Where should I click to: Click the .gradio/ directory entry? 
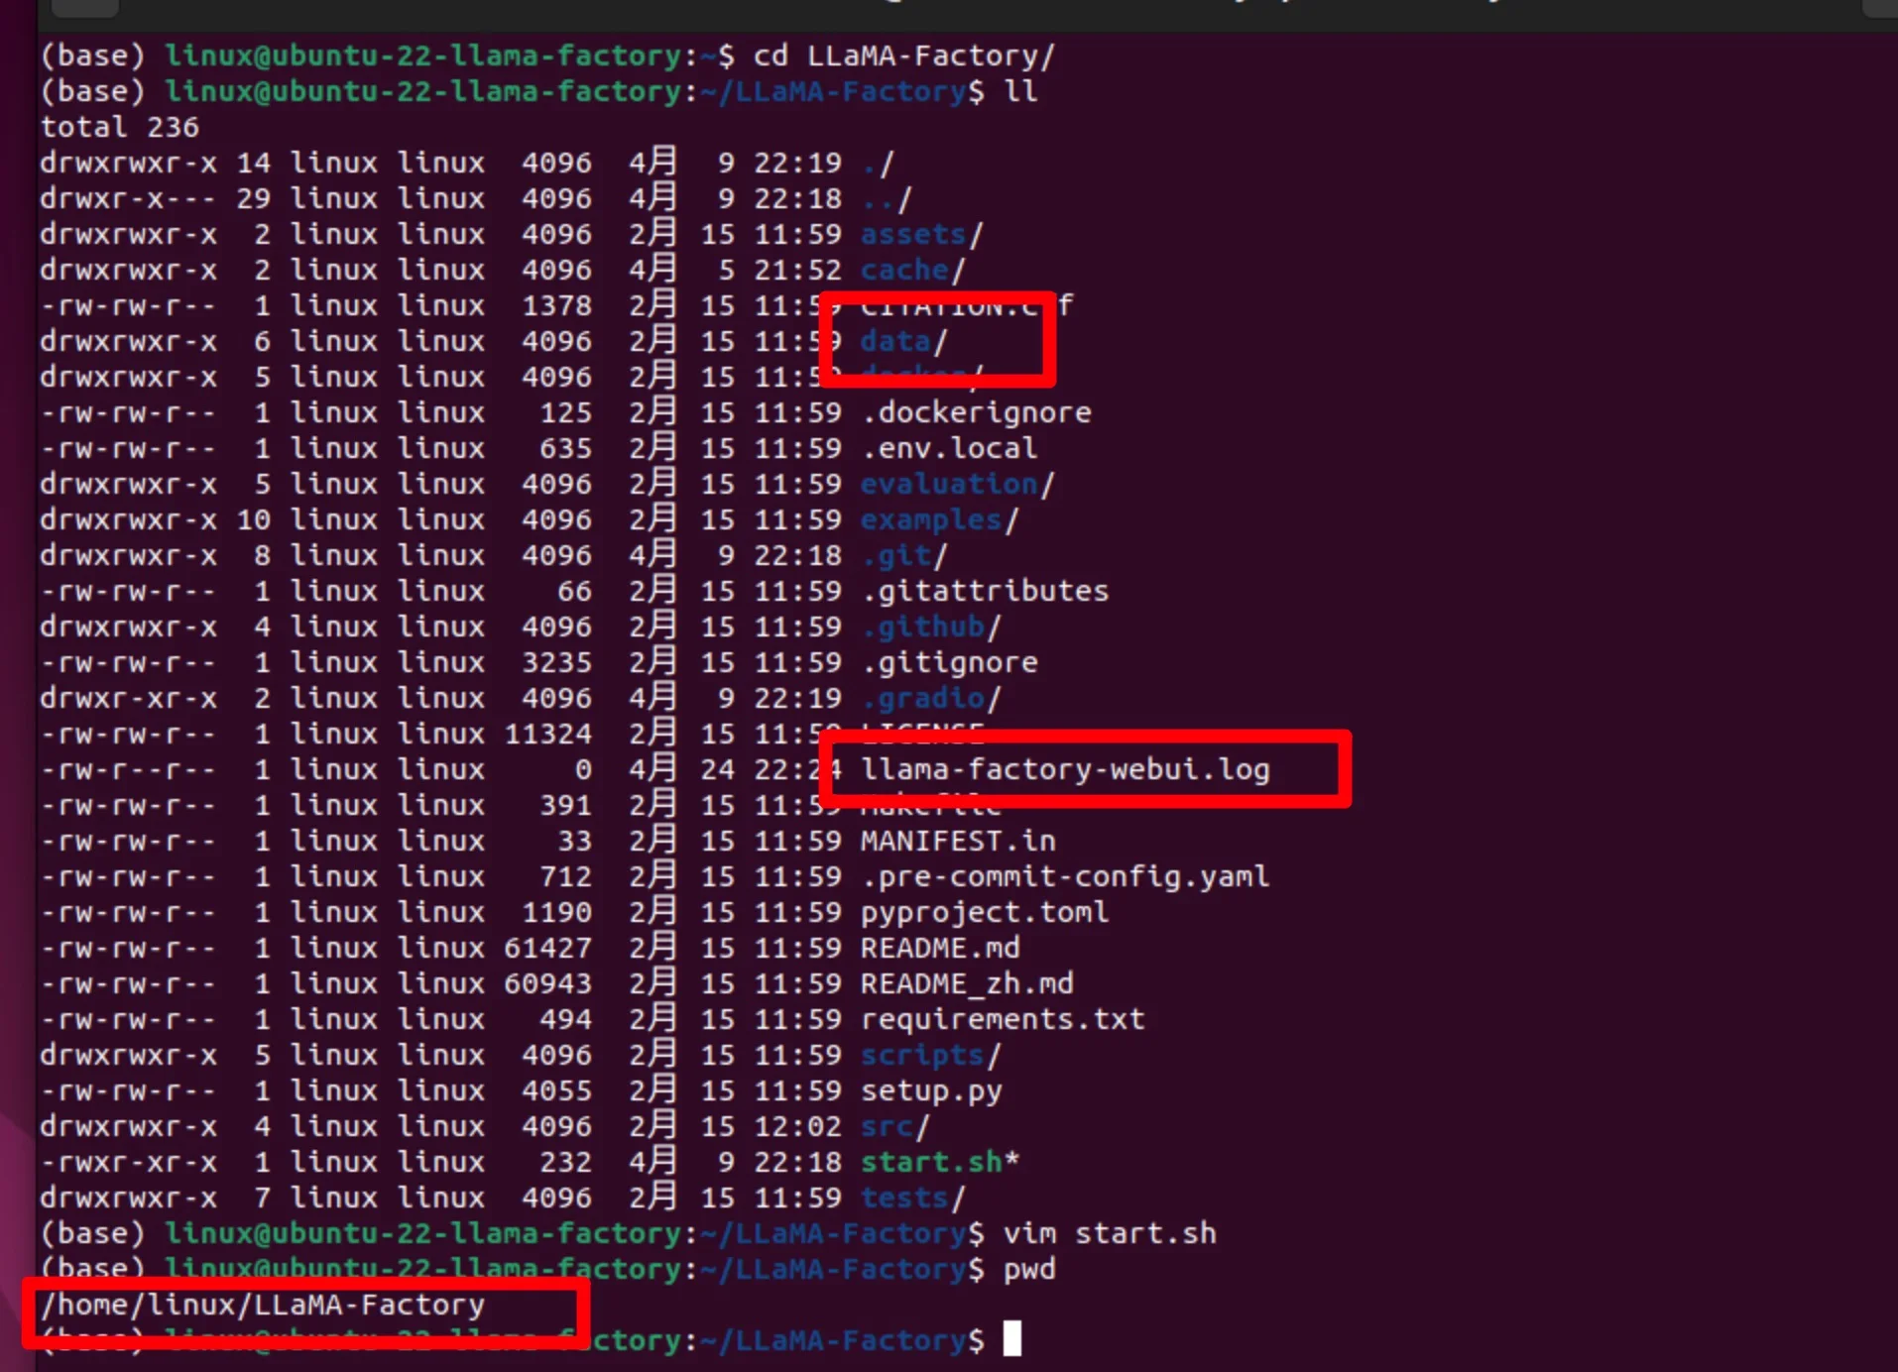[930, 698]
